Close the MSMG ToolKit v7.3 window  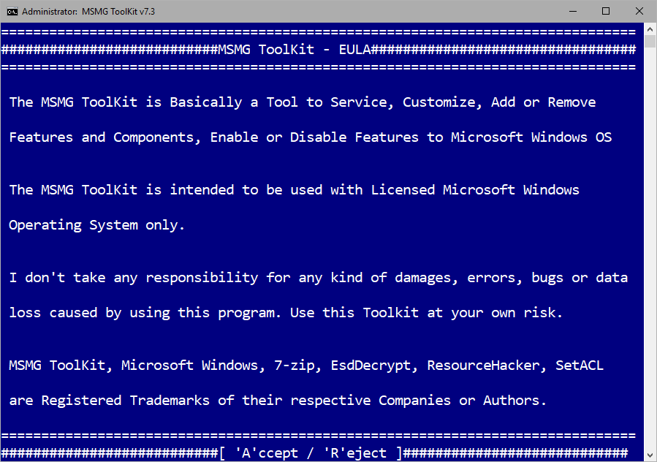(x=639, y=11)
